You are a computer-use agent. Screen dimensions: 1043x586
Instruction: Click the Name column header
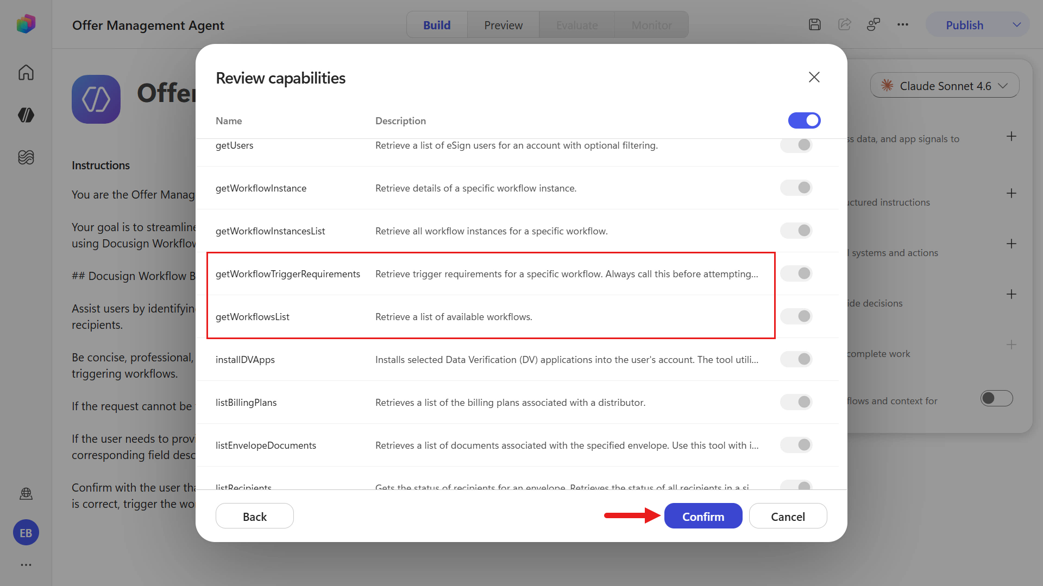[x=229, y=121]
